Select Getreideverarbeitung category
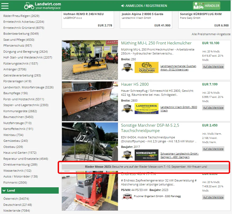The image size is (232, 214). 22,75
